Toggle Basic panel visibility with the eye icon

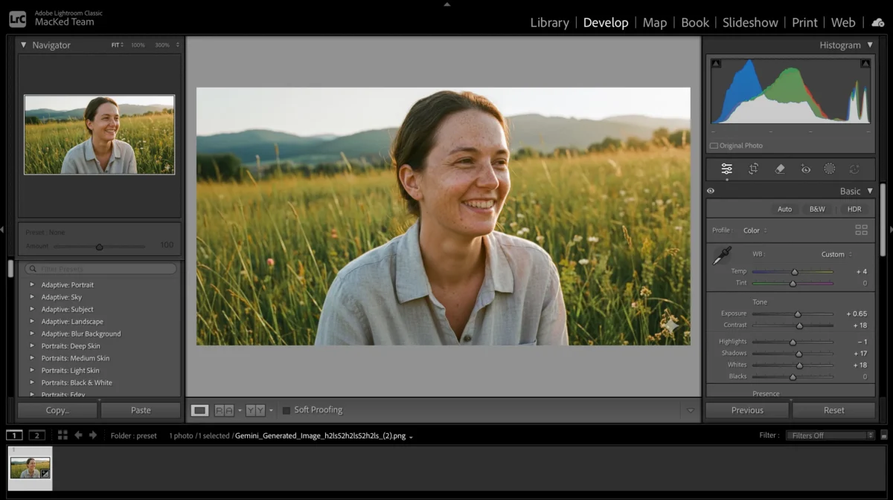click(x=711, y=191)
